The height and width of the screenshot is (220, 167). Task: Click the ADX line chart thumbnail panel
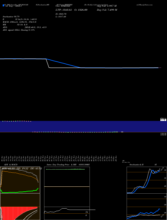click(x=20, y=180)
